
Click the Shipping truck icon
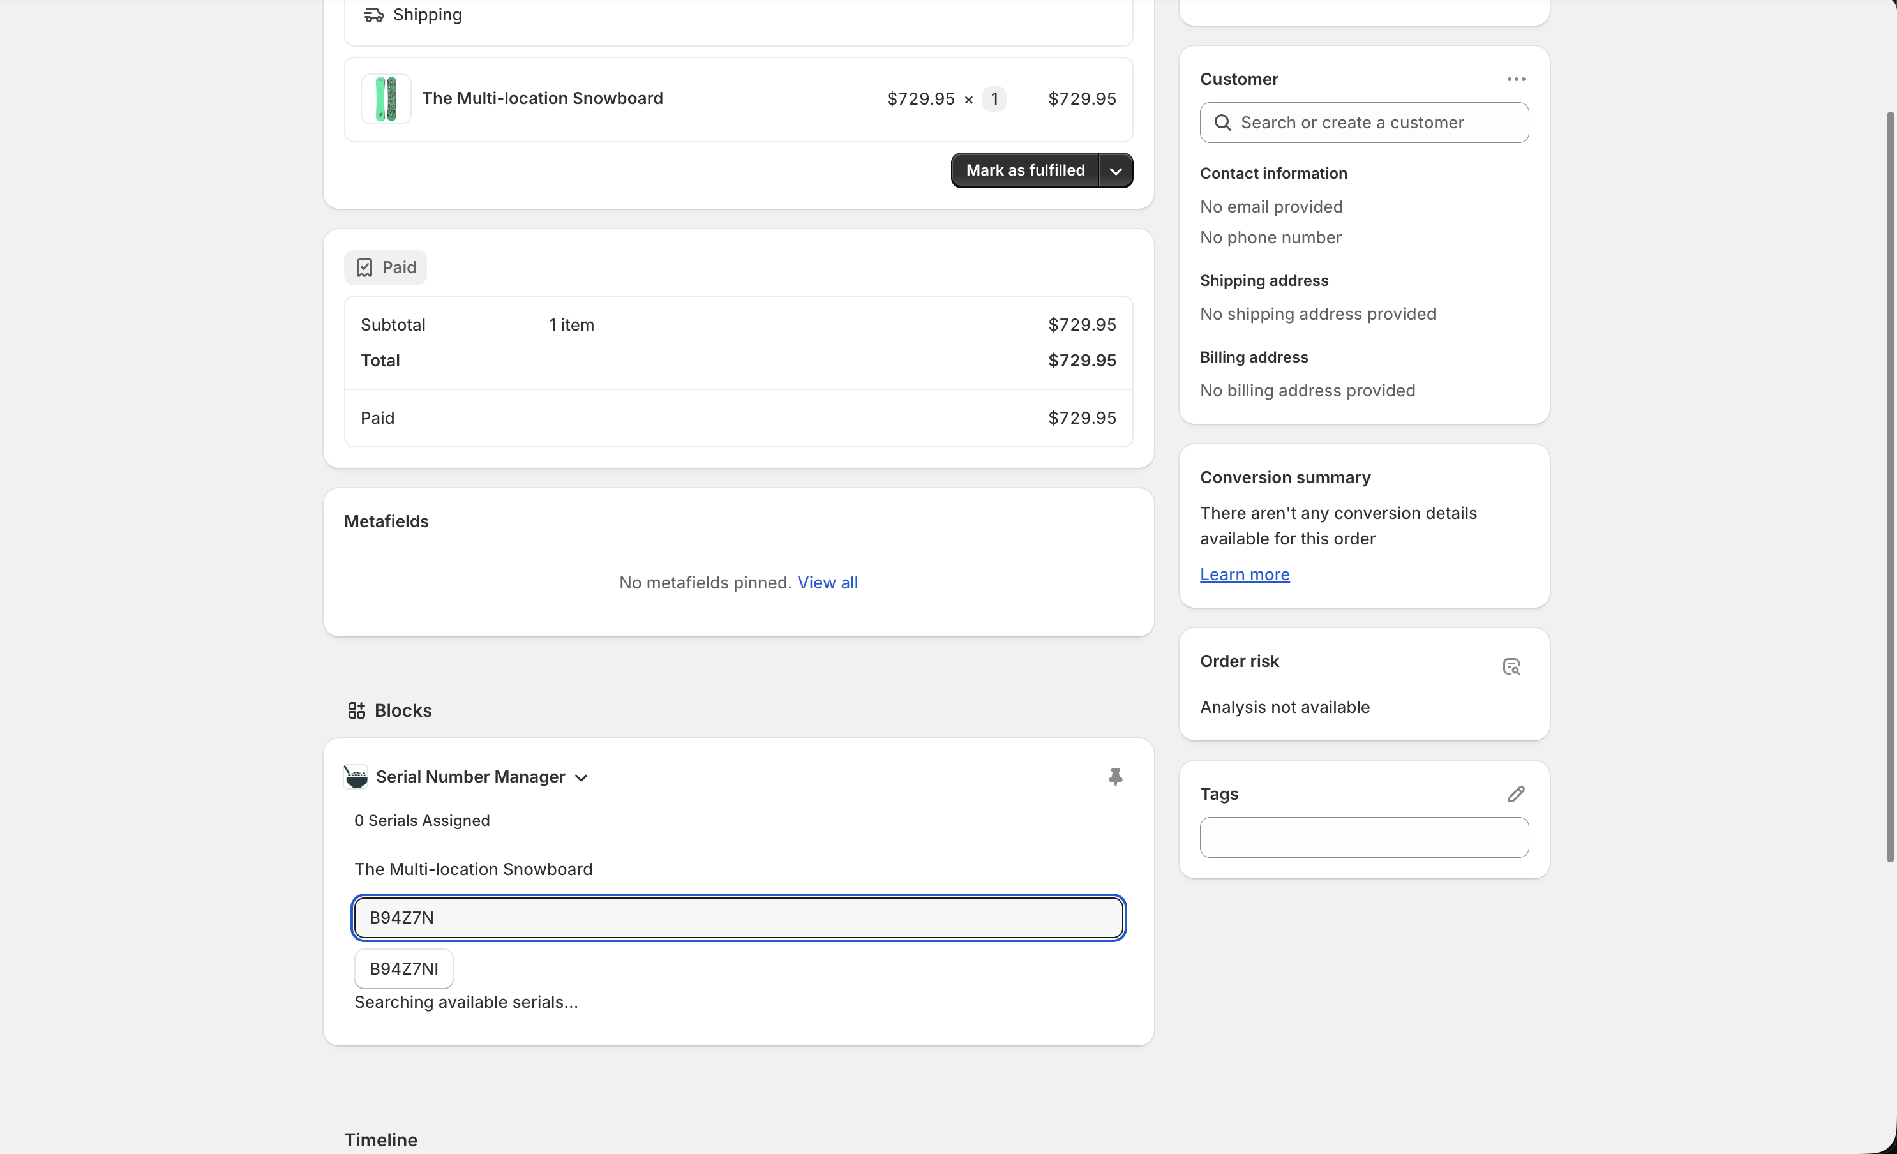pos(373,15)
